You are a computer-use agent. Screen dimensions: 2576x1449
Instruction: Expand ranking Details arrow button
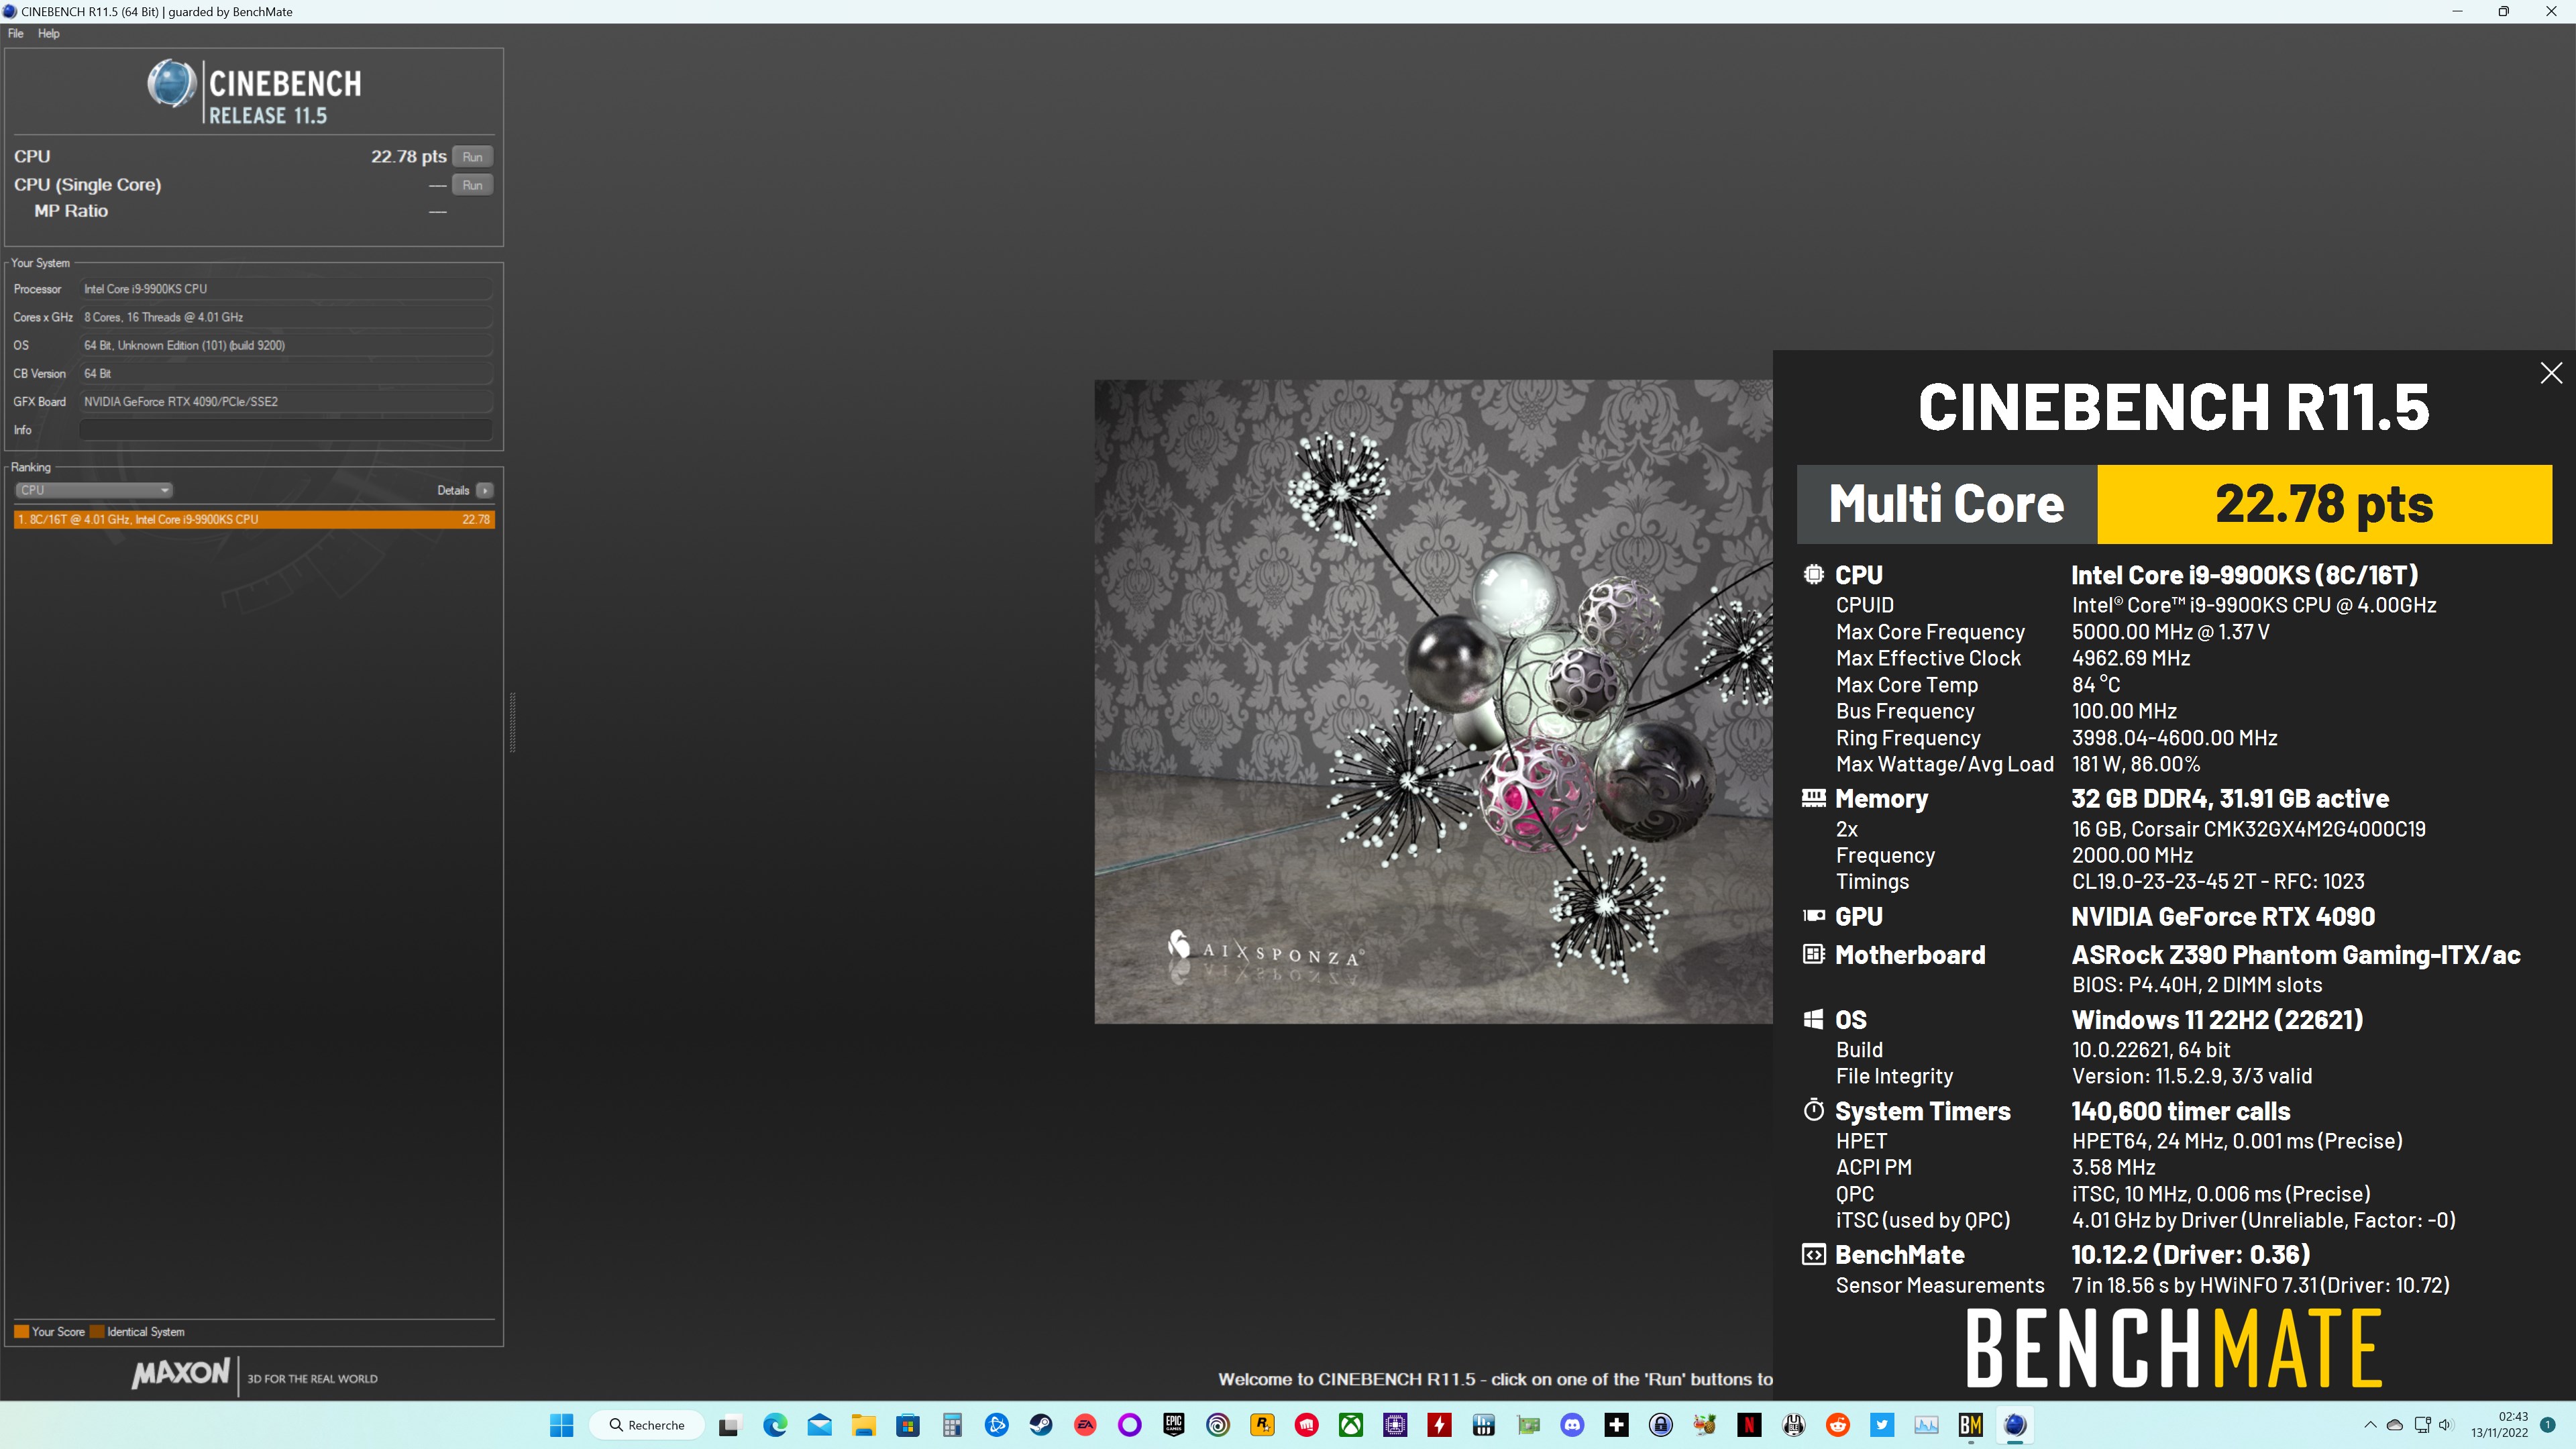[x=485, y=490]
